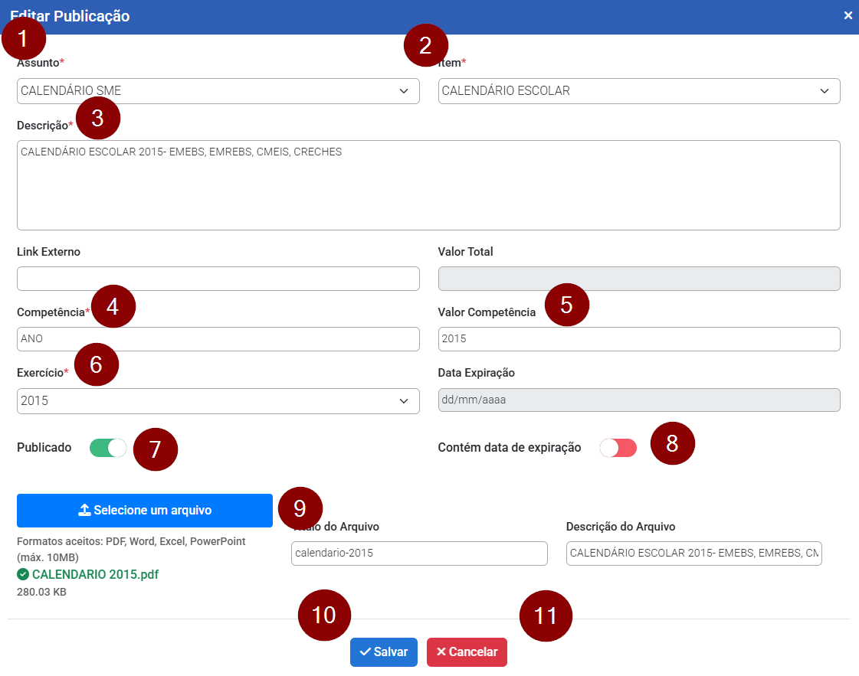Click the X icon on Cancelar button
Screen dimensions: 859x676
[441, 652]
